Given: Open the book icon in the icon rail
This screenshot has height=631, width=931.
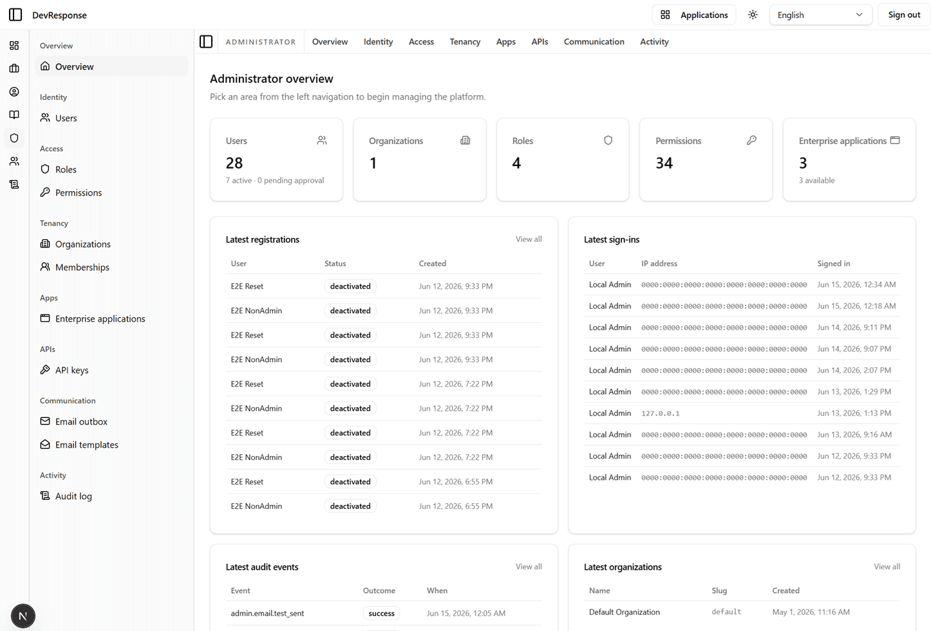Looking at the screenshot, I should (14, 115).
